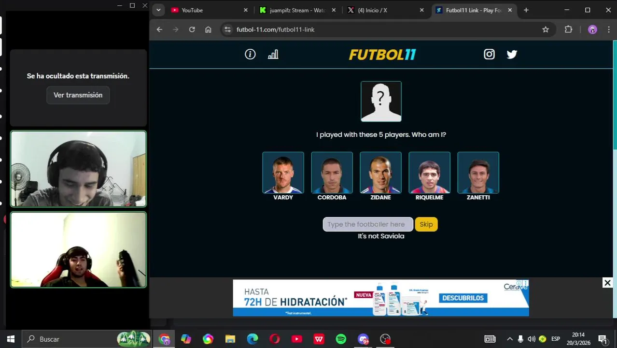Open Spotify from the taskbar

click(x=341, y=339)
